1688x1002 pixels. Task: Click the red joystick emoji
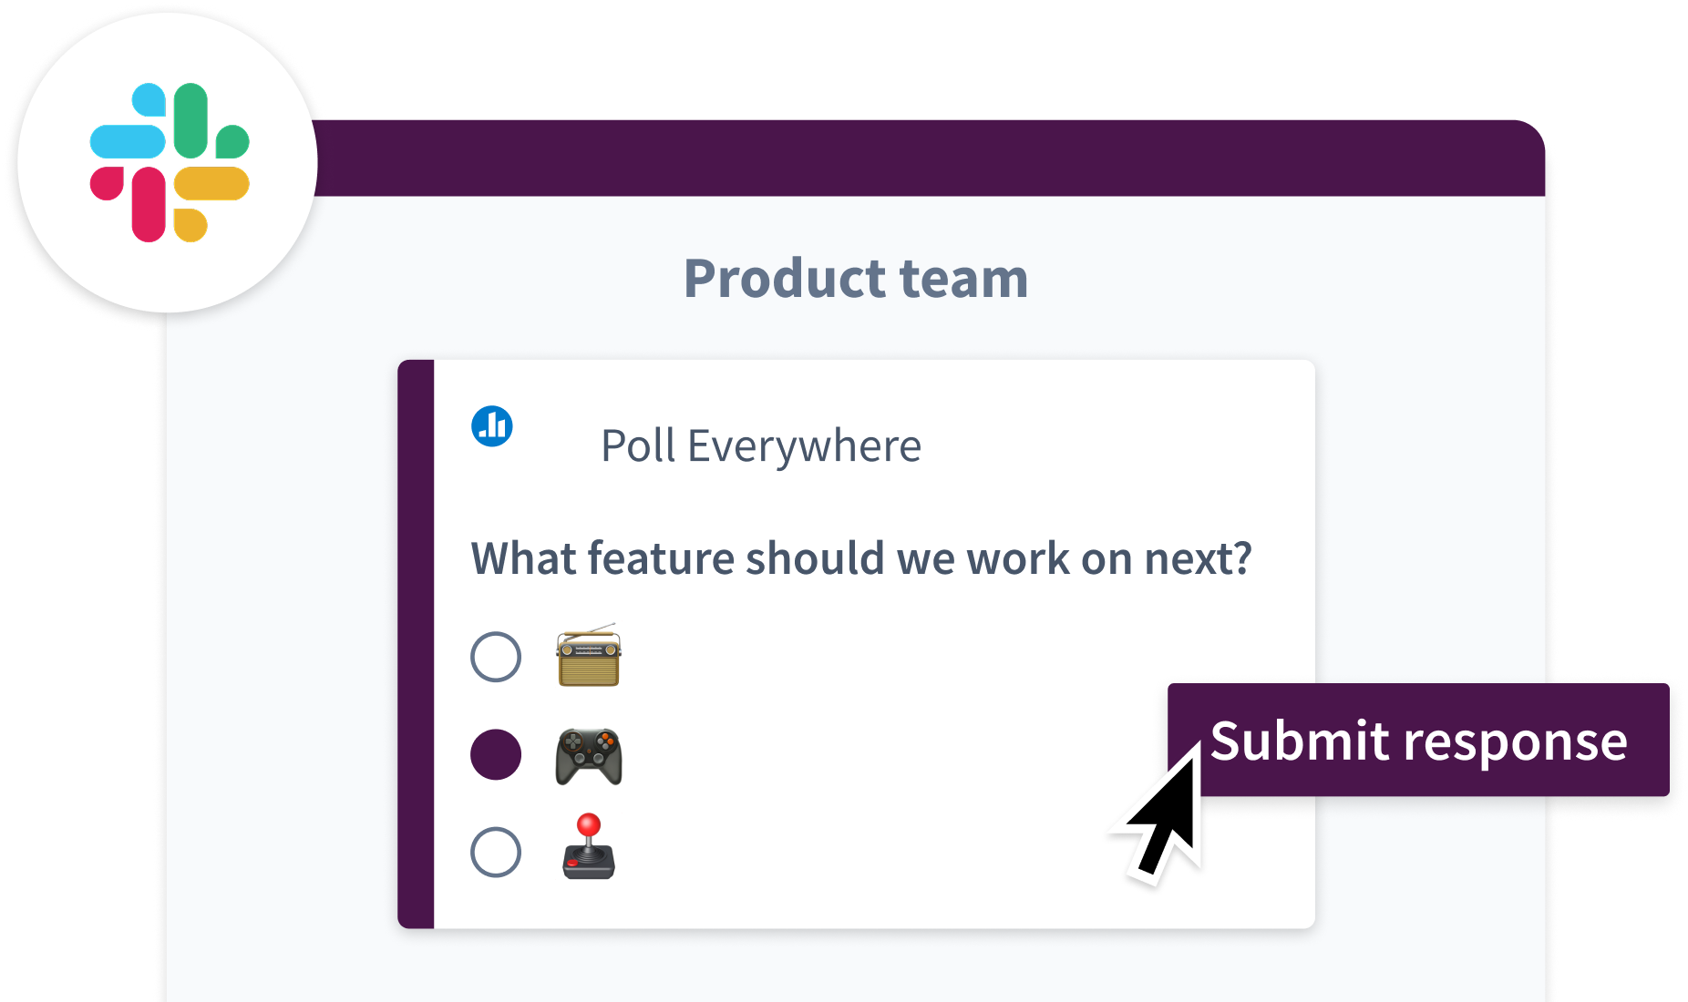[589, 847]
